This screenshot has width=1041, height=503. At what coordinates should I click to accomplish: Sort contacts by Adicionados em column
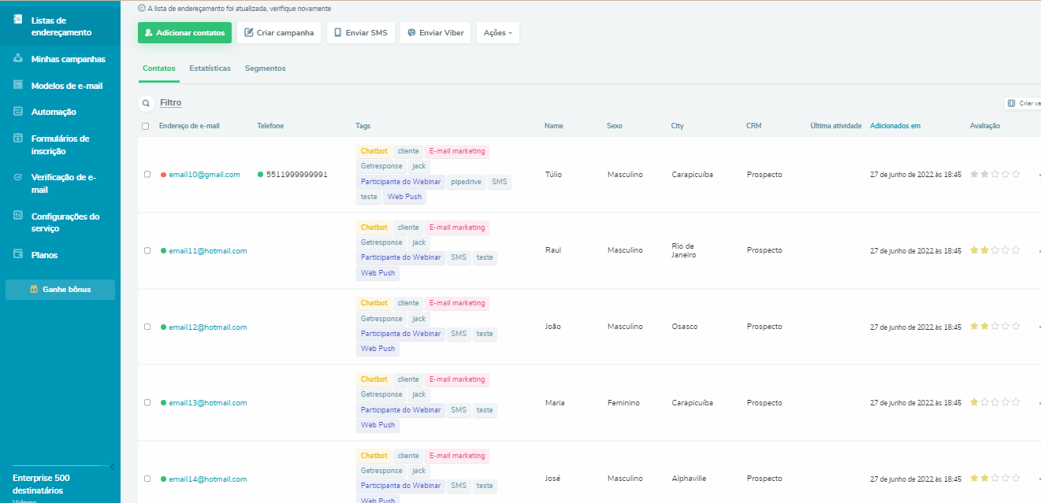click(894, 126)
